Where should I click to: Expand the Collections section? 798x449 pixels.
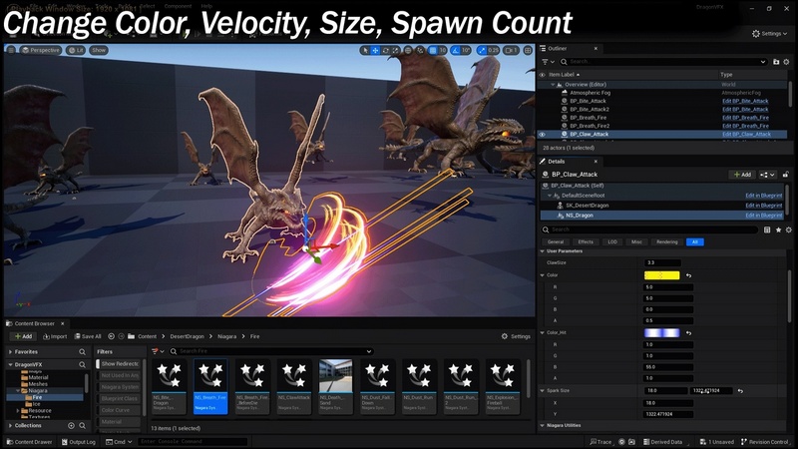click(10, 426)
